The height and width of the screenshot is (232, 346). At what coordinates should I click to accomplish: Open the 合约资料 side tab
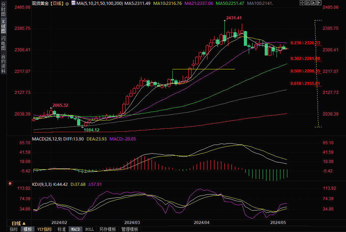click(x=3, y=64)
